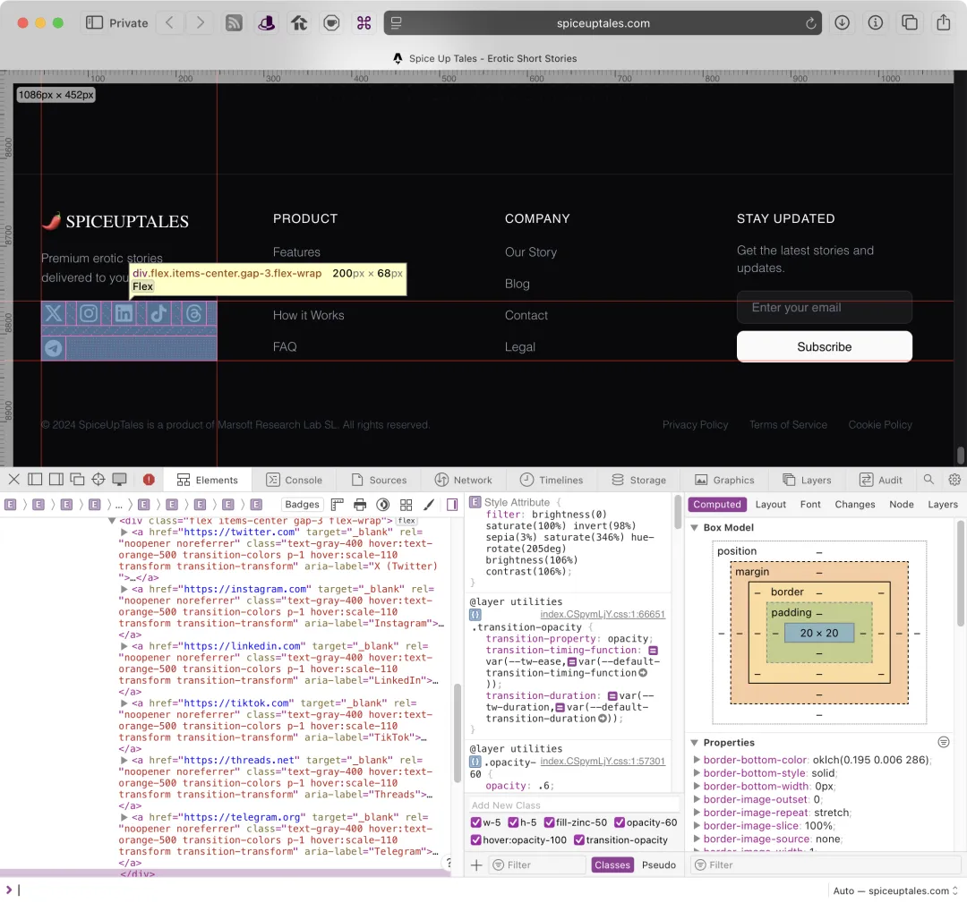Switch to the Sources tab
The height and width of the screenshot is (903, 967).
point(380,480)
